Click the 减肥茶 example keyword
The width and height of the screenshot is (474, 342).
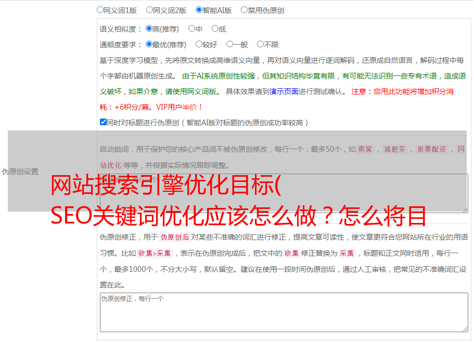395,149
